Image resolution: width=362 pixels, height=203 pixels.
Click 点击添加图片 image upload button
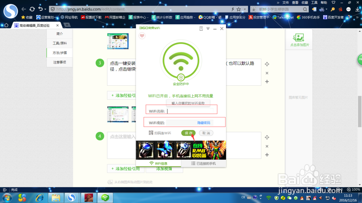pos(299,40)
